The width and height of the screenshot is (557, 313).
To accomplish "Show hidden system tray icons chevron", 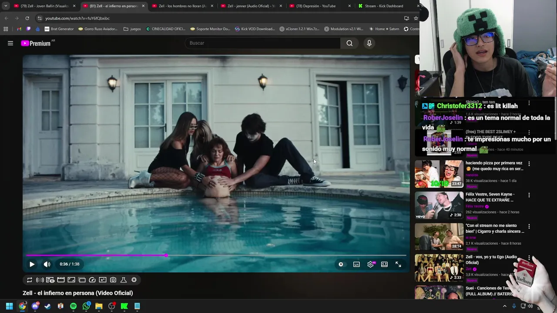I will tap(505, 306).
